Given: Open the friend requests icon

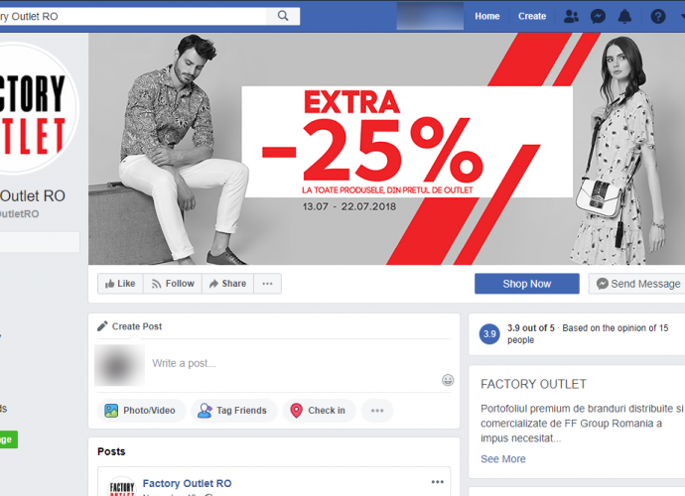Looking at the screenshot, I should point(571,17).
